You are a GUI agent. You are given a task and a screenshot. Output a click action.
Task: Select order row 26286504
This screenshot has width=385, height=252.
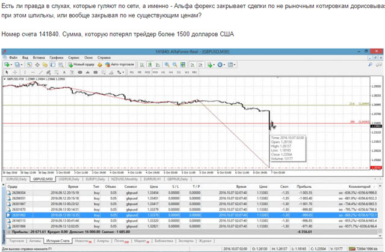(191, 193)
